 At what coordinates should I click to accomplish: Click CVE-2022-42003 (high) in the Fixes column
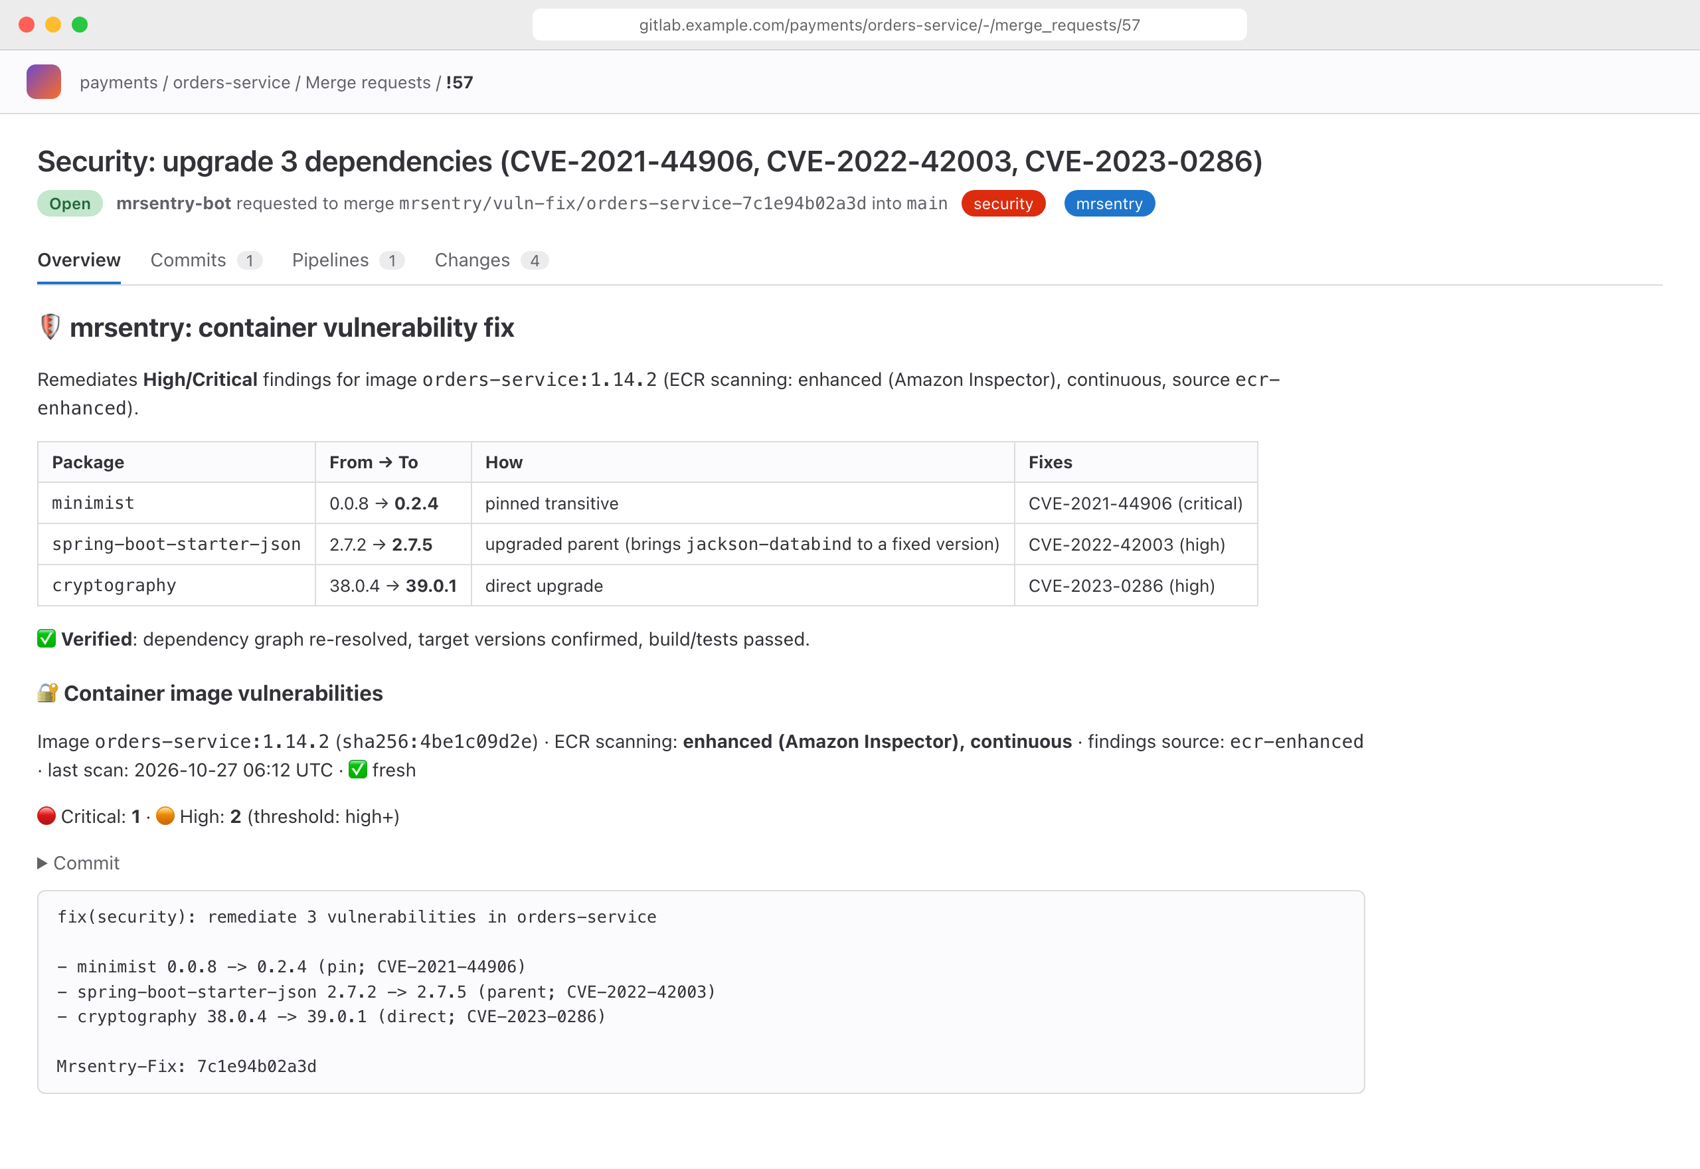[x=1136, y=543]
